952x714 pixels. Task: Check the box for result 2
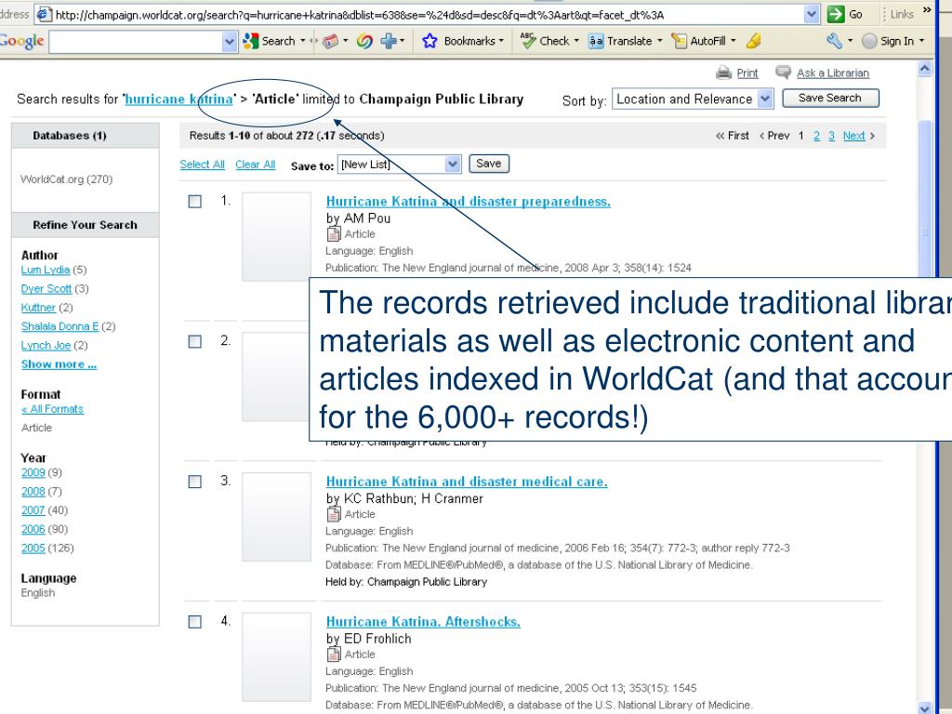[195, 341]
